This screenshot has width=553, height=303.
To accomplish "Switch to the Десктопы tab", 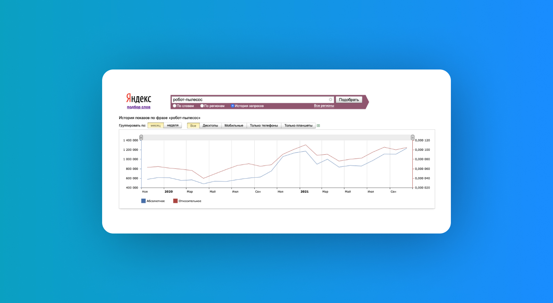I will click(x=210, y=126).
